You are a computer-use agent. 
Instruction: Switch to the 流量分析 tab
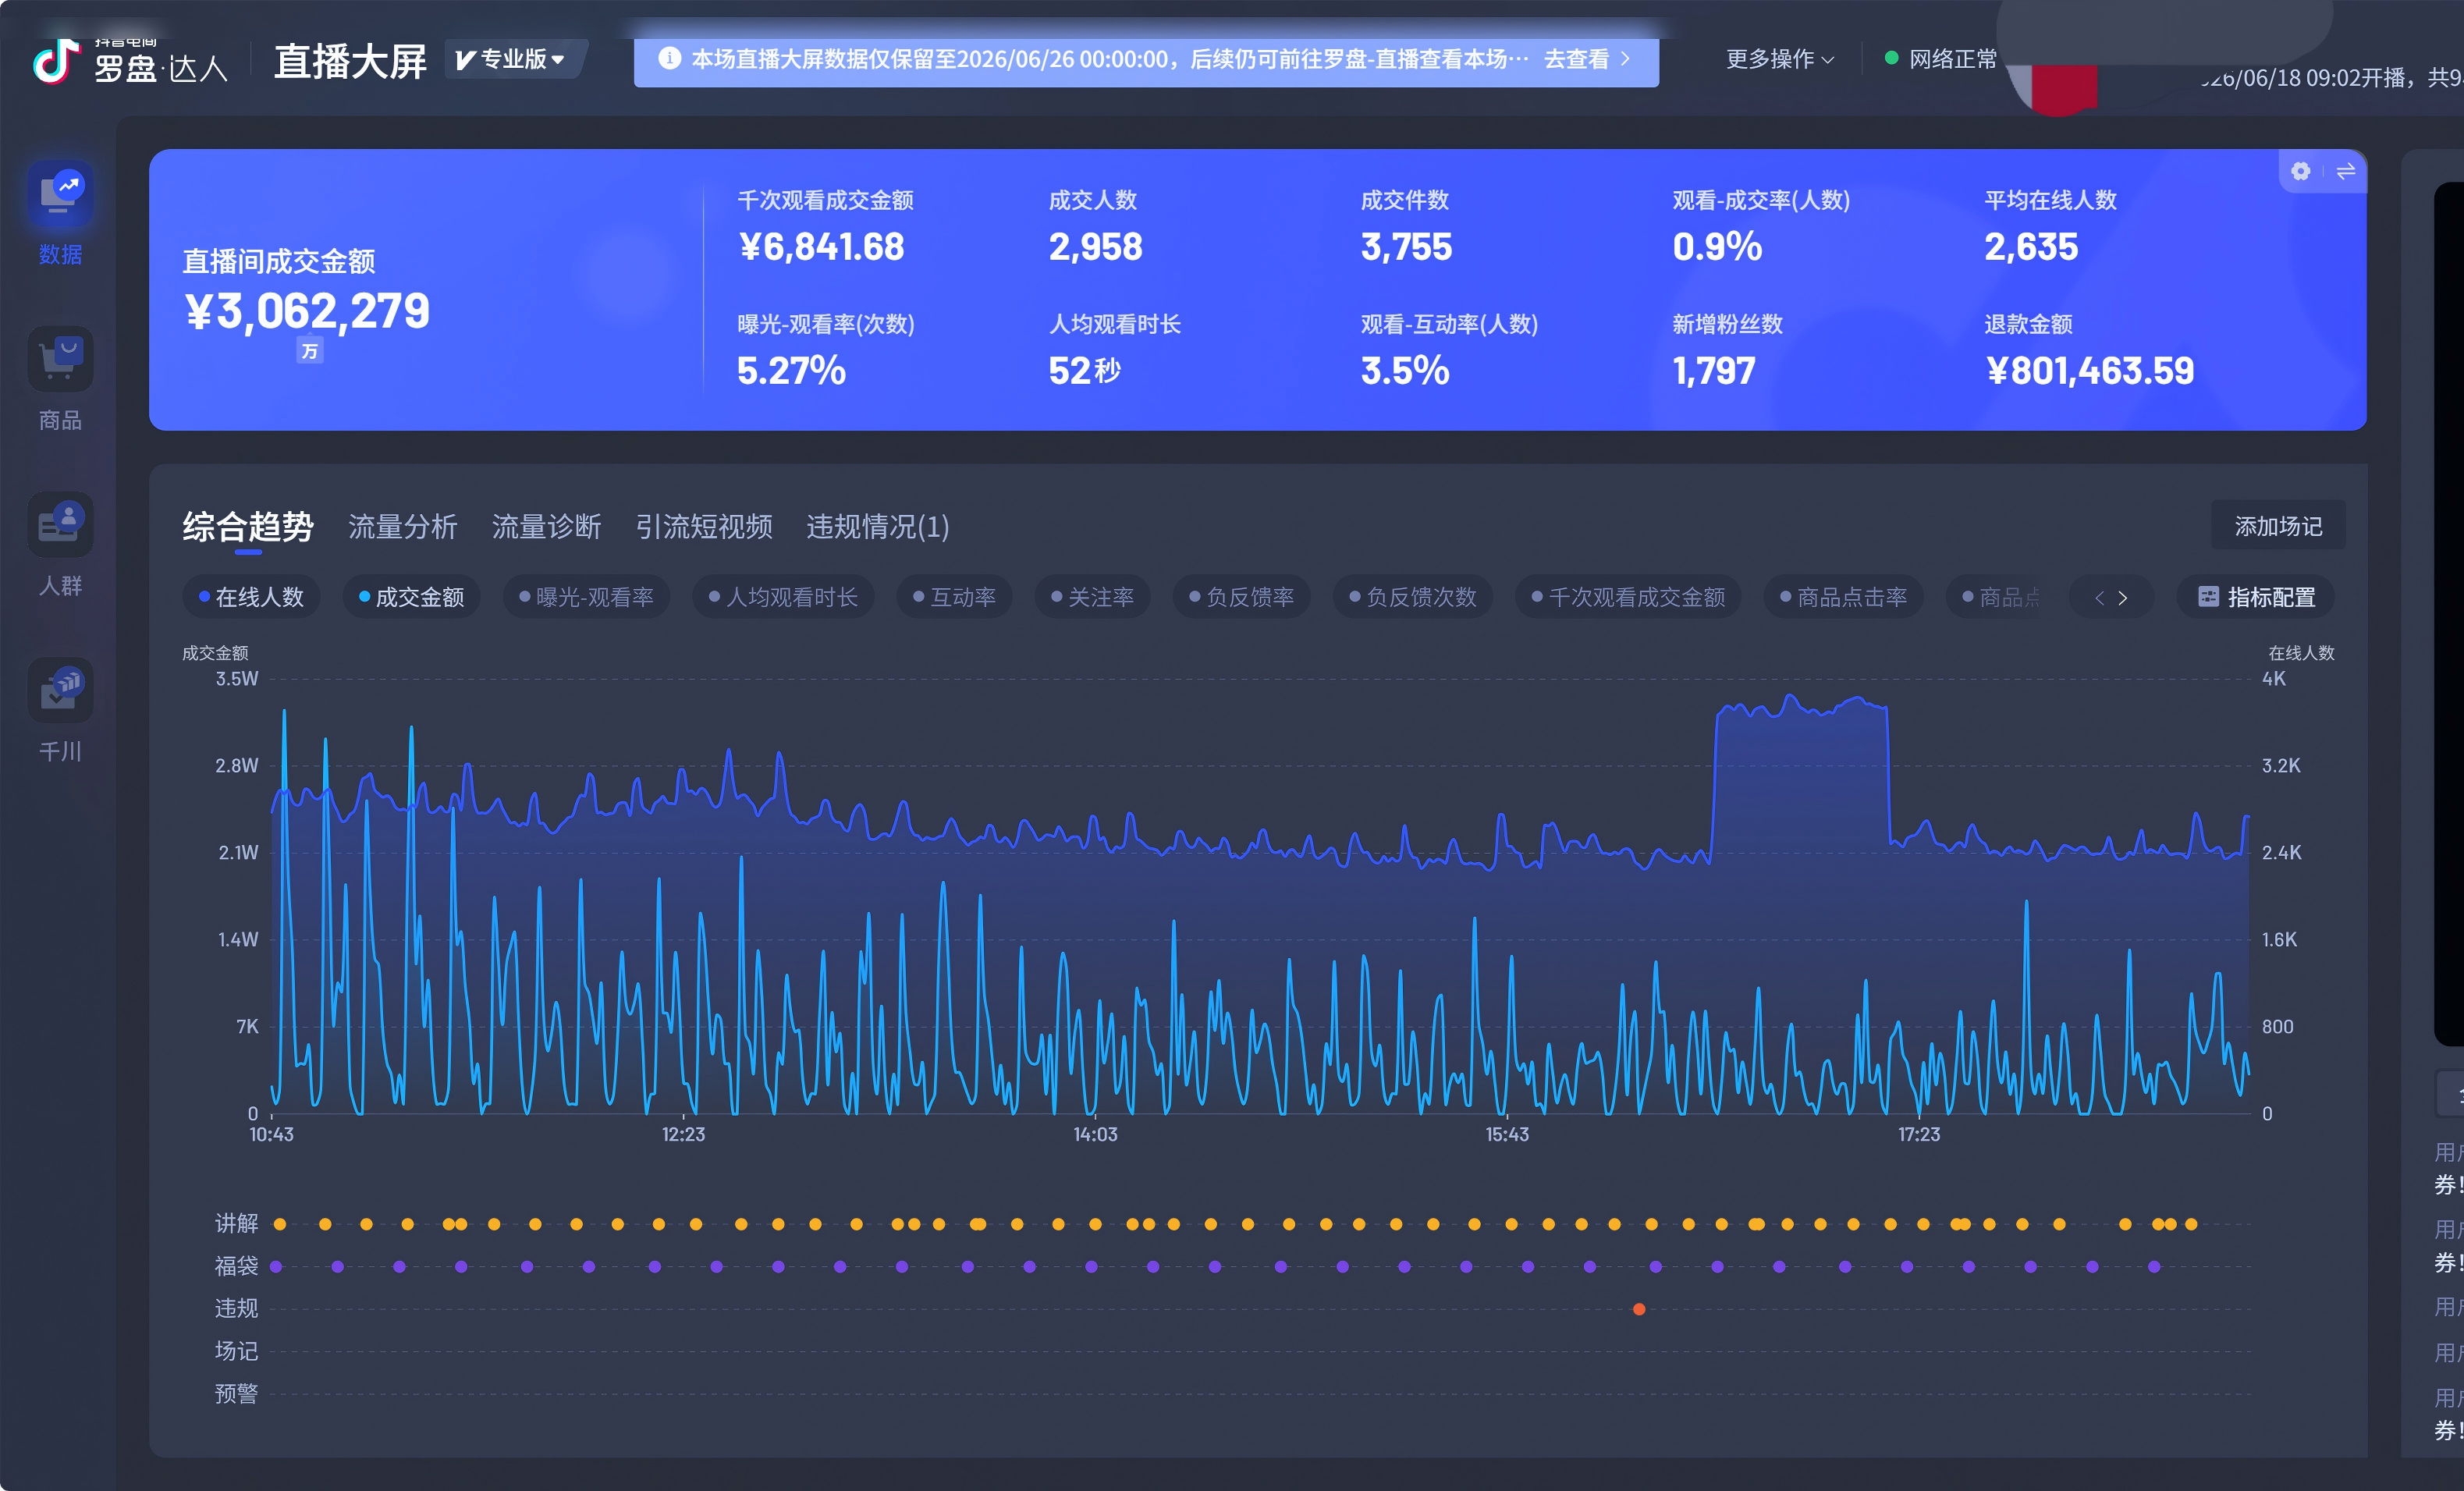403,526
